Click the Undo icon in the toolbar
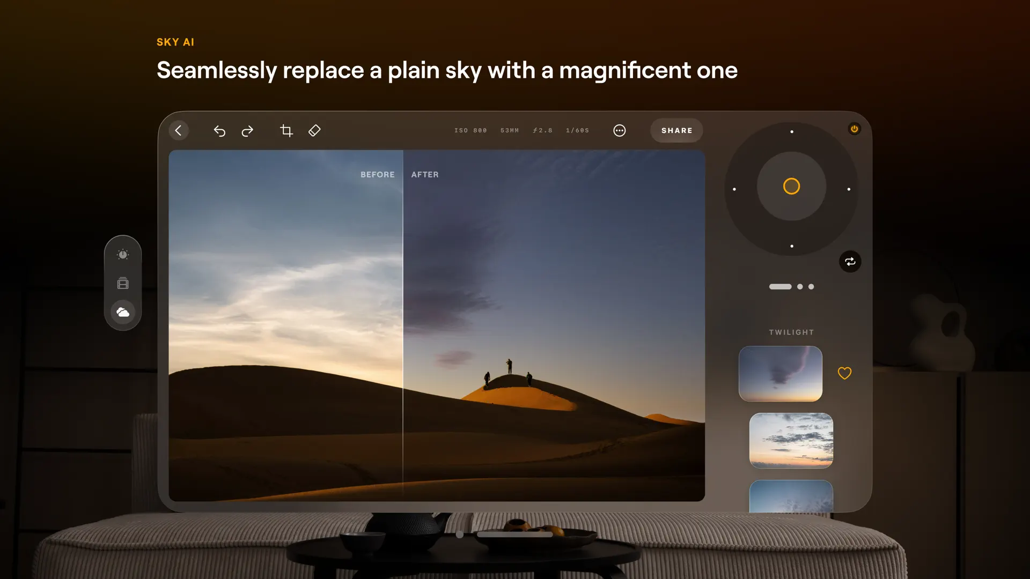The height and width of the screenshot is (579, 1030). point(219,130)
